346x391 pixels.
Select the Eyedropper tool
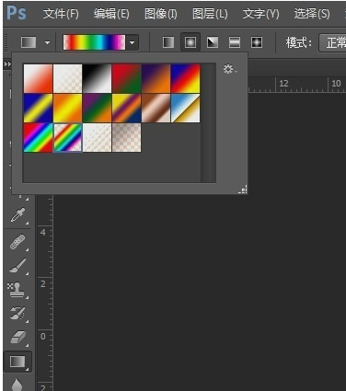click(x=17, y=215)
